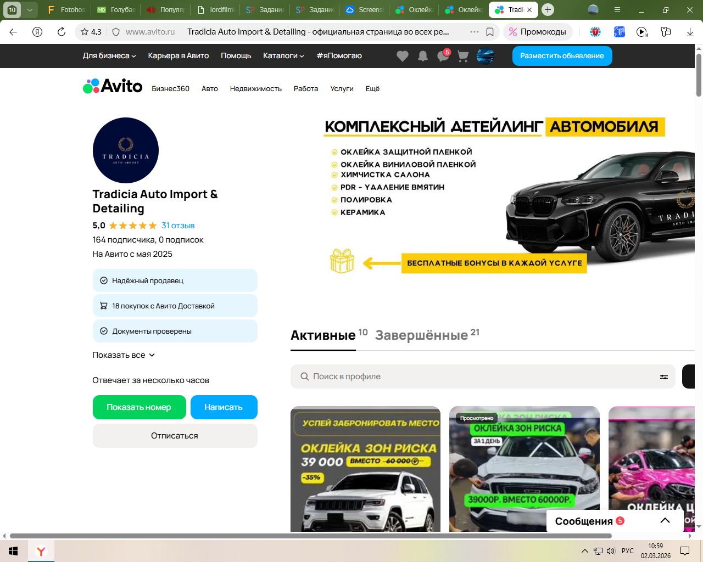This screenshot has height=562, width=703.
Task: Open white Jeep 'Оклейка зон риска' listing
Action: coord(365,469)
